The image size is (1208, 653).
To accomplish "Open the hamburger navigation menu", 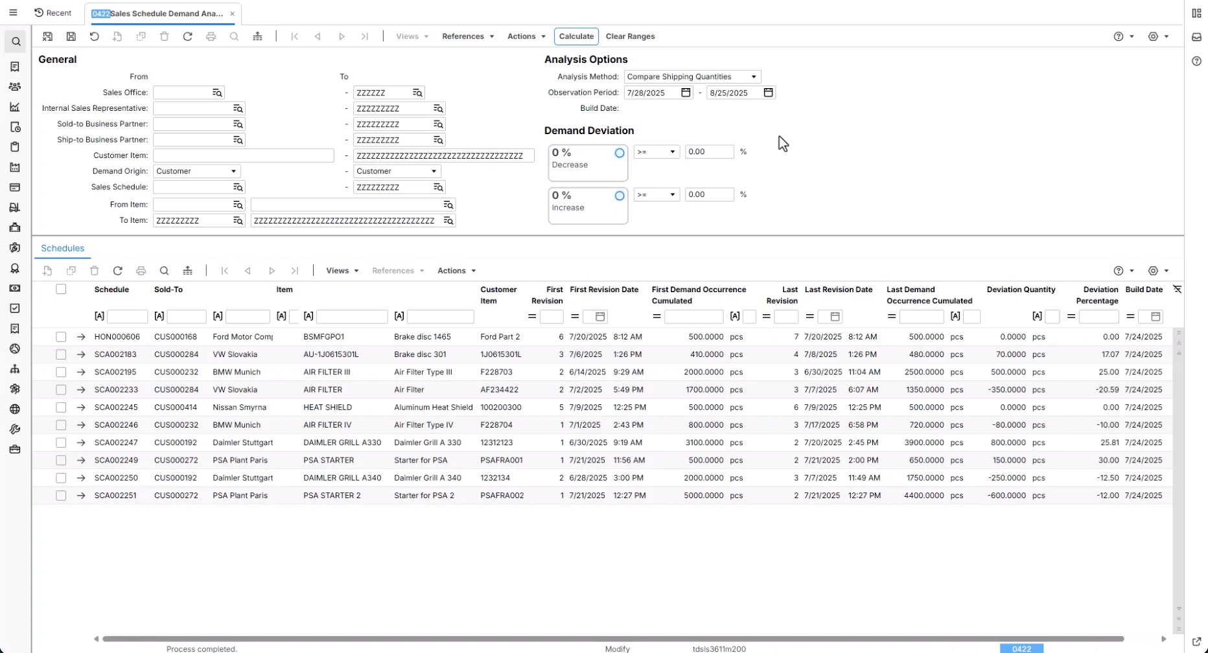I will [x=13, y=13].
